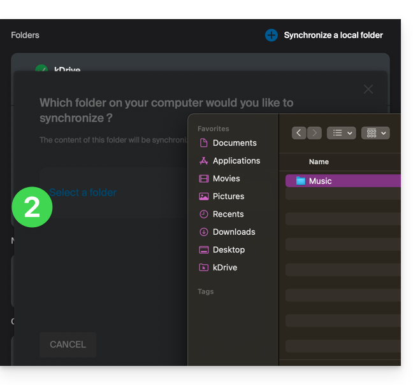Viewport: 420px width, 385px height.
Task: Open the list view options dropdown
Action: (341, 133)
